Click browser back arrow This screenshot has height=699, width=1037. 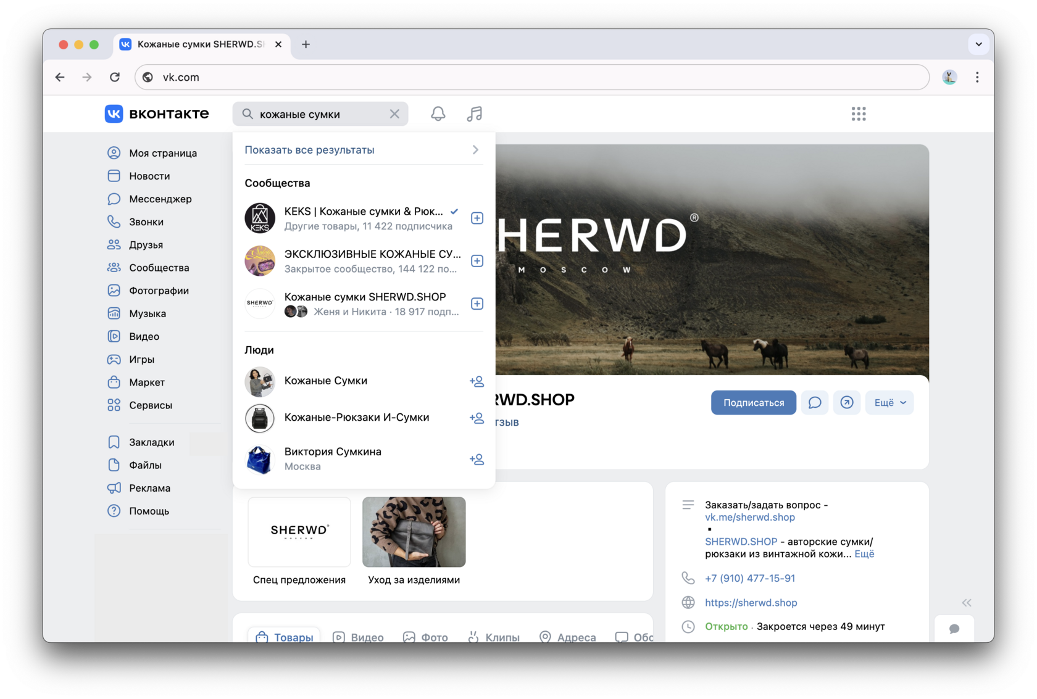point(60,77)
